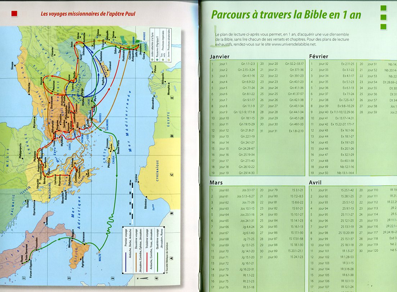Click the "Mer Adriatique" sea label
This screenshot has height=292, width=397.
pos(76,212)
